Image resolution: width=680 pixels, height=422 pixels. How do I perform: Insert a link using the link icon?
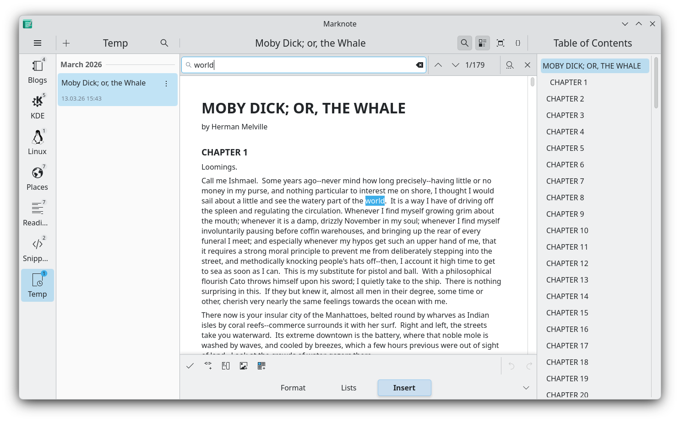208,365
